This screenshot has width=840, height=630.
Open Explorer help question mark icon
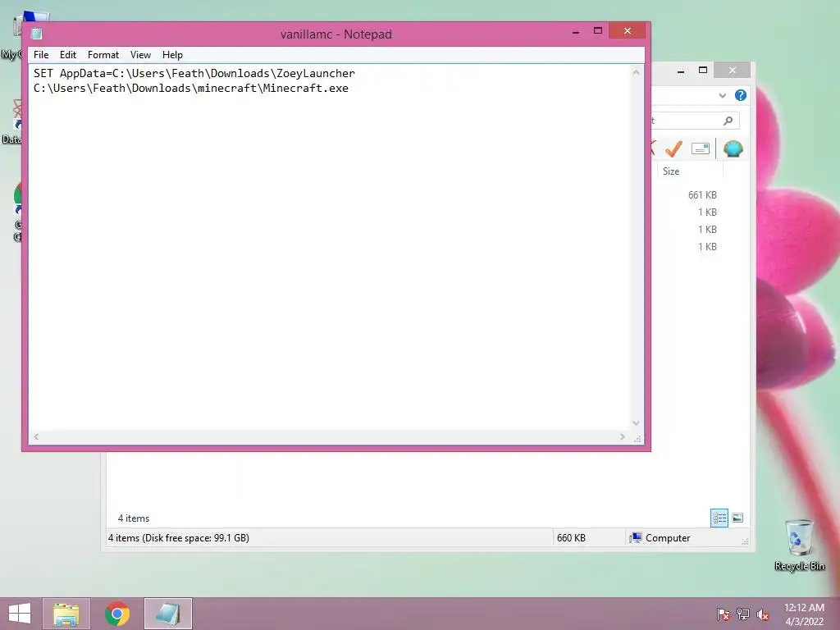point(741,95)
